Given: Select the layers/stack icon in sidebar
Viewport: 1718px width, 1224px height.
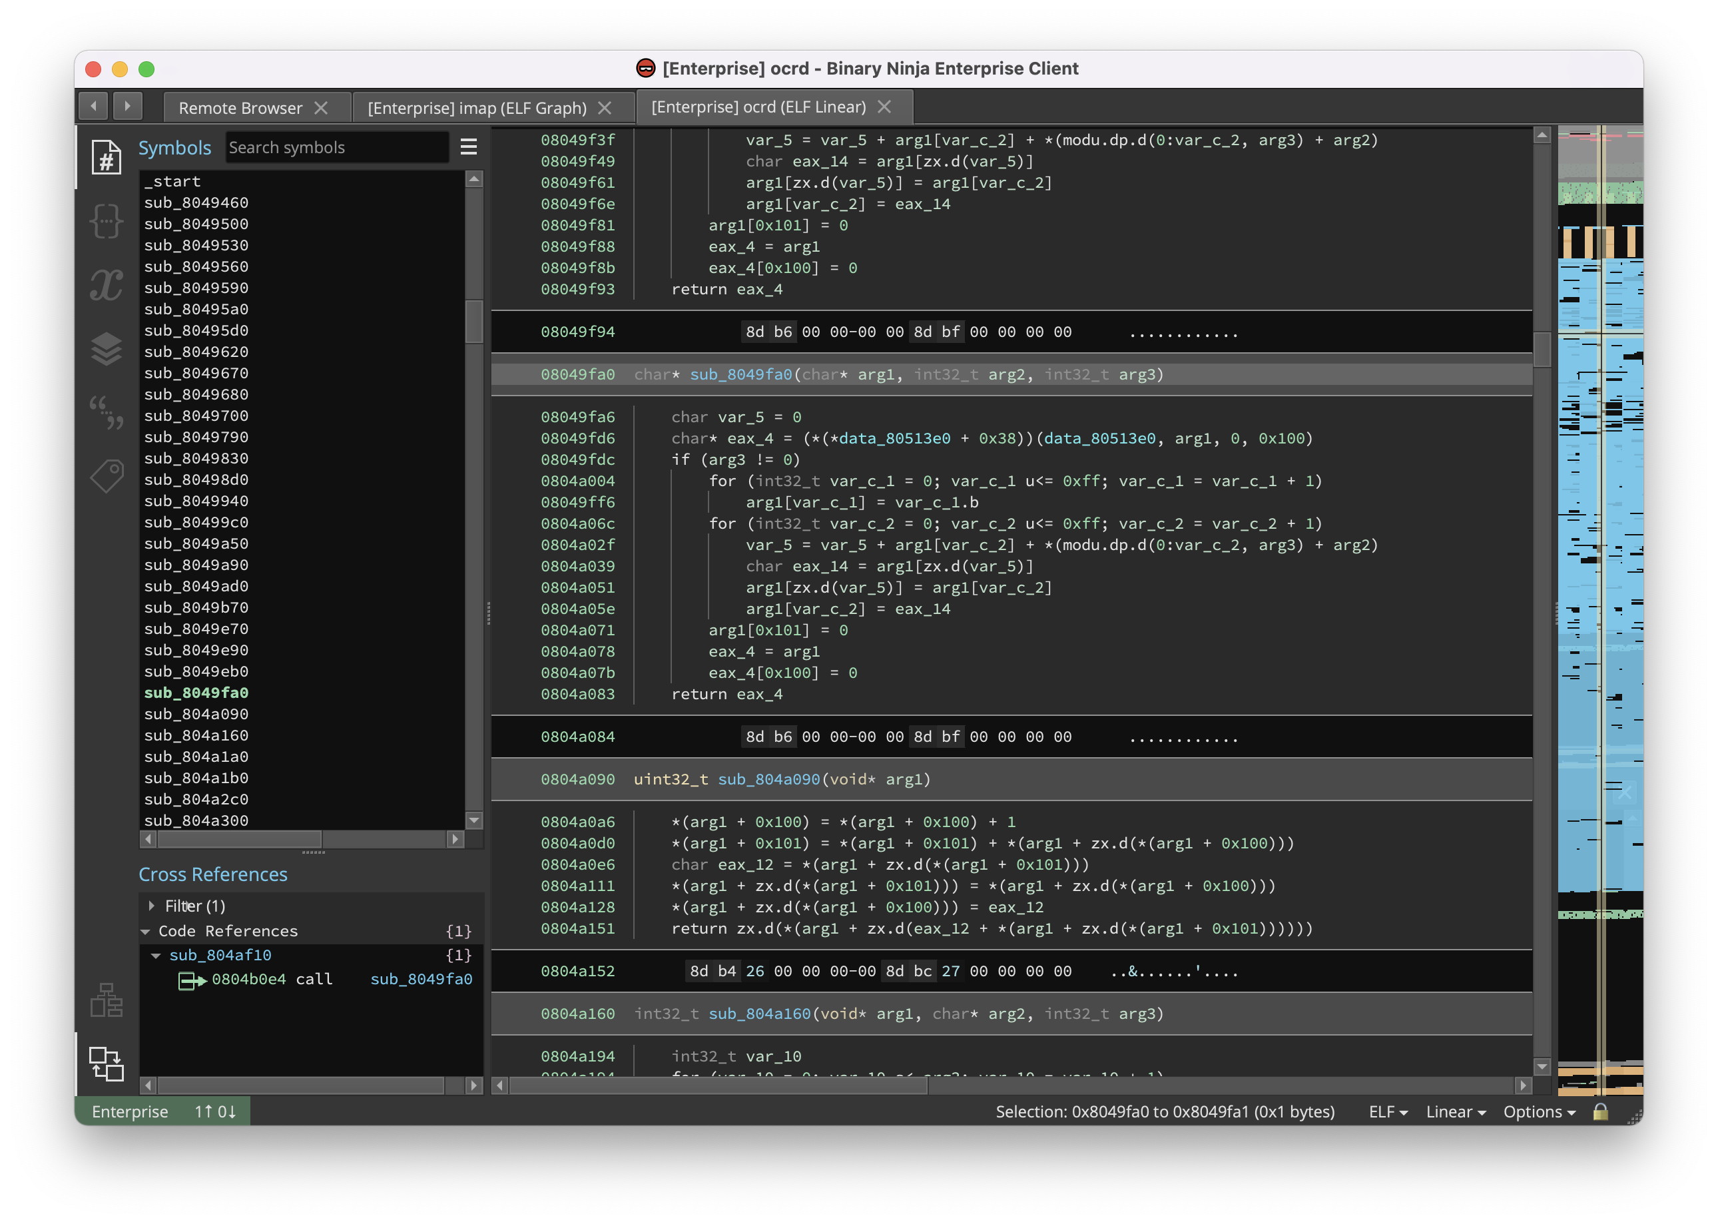Looking at the screenshot, I should tap(105, 346).
